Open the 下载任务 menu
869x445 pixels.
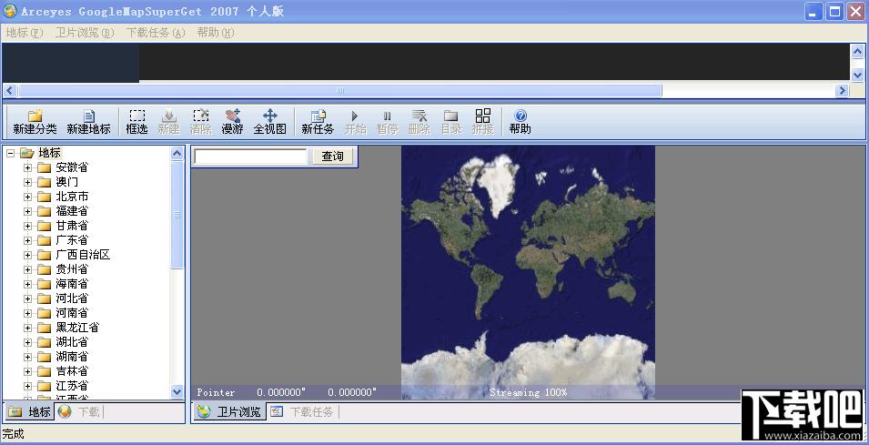click(x=156, y=33)
